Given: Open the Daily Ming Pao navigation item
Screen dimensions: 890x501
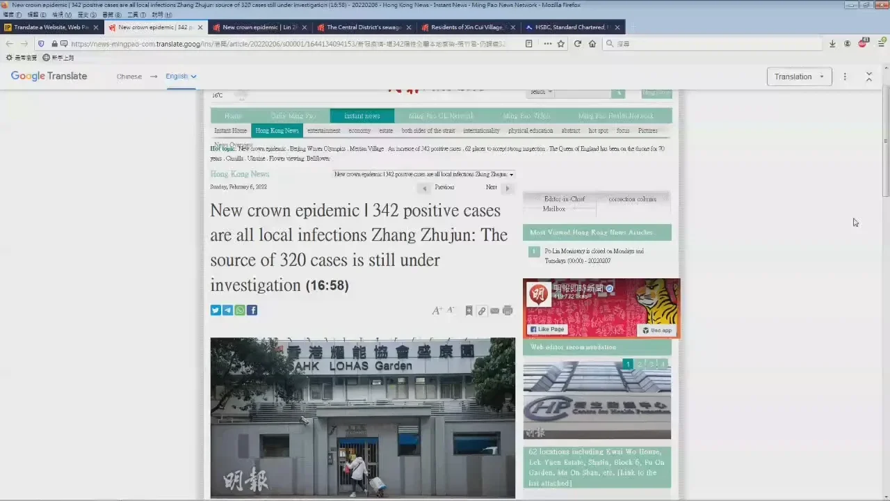Looking at the screenshot, I should (x=293, y=116).
